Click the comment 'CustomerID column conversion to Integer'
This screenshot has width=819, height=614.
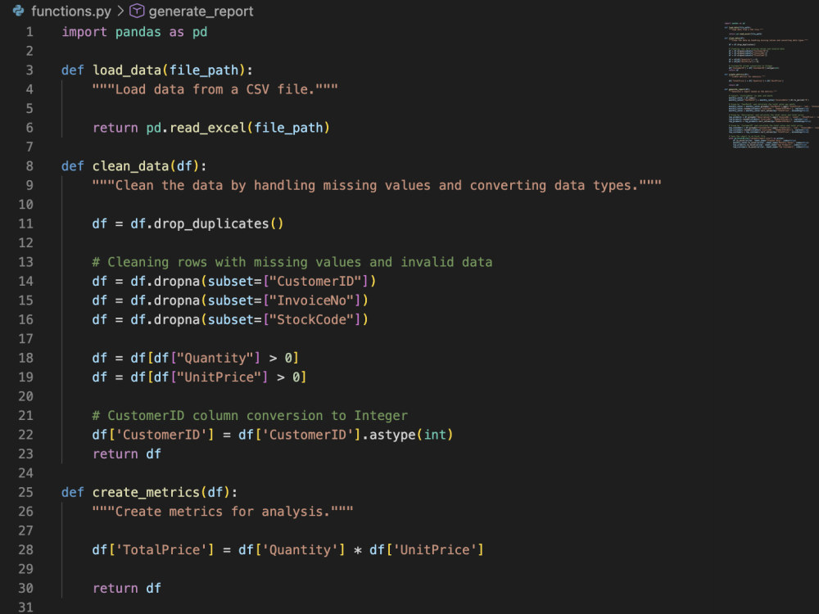(250, 416)
